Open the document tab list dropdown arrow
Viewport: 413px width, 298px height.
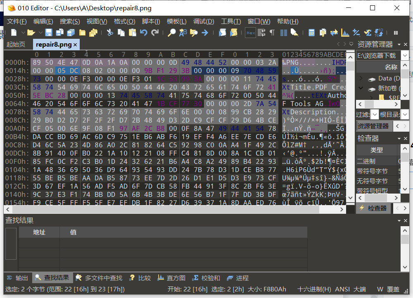pyautogui.click(x=351, y=44)
